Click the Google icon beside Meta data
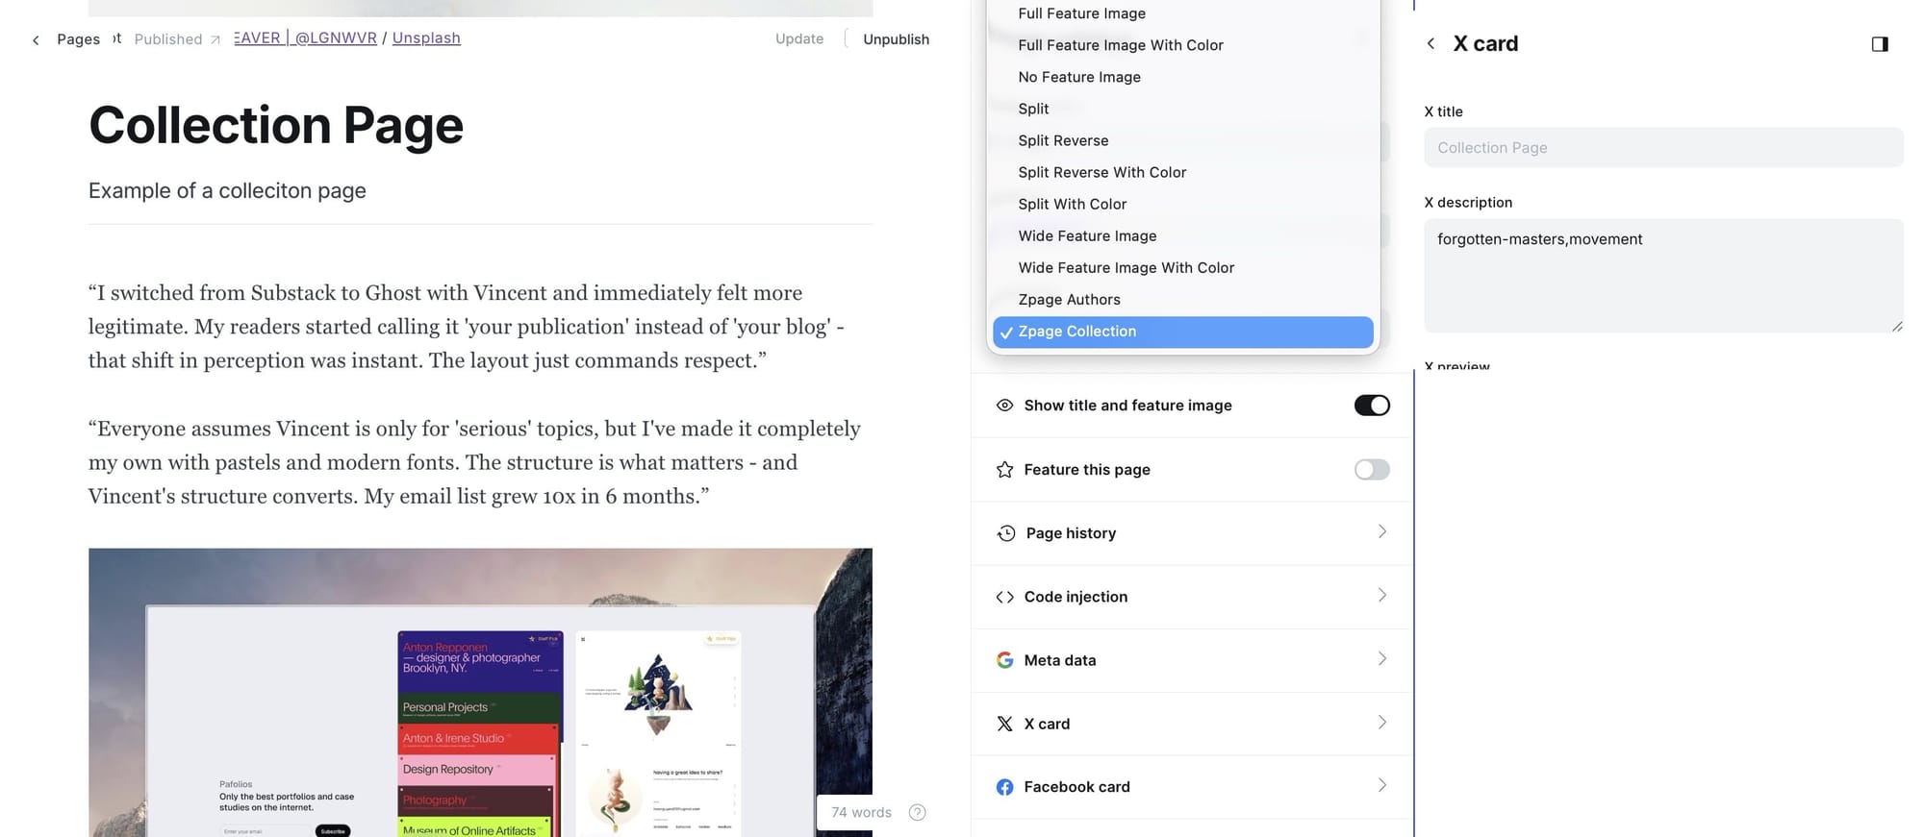 (1004, 660)
